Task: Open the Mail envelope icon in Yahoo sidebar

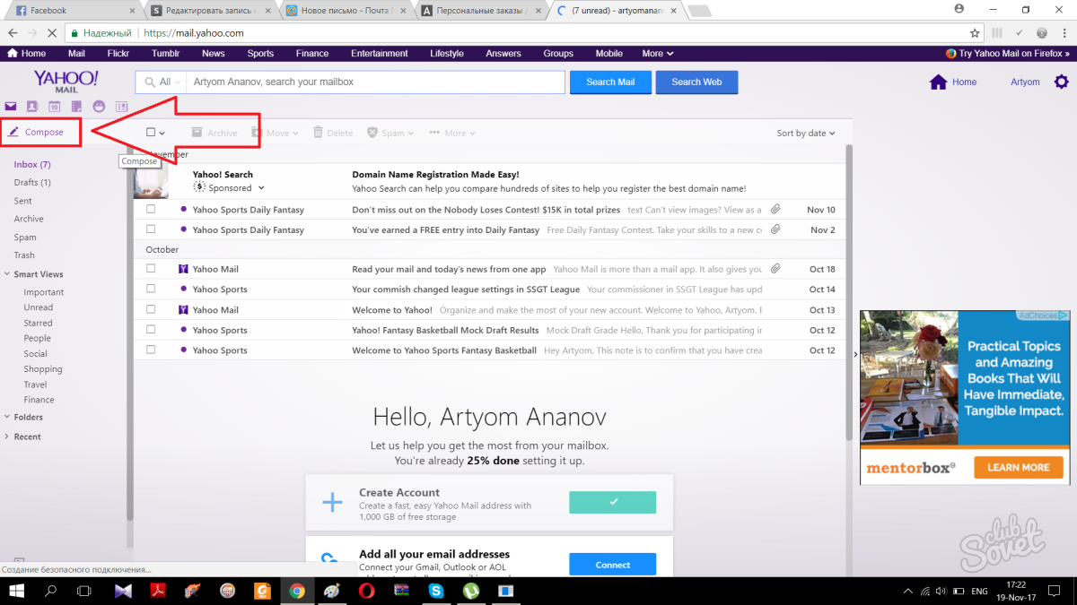Action: (11, 108)
